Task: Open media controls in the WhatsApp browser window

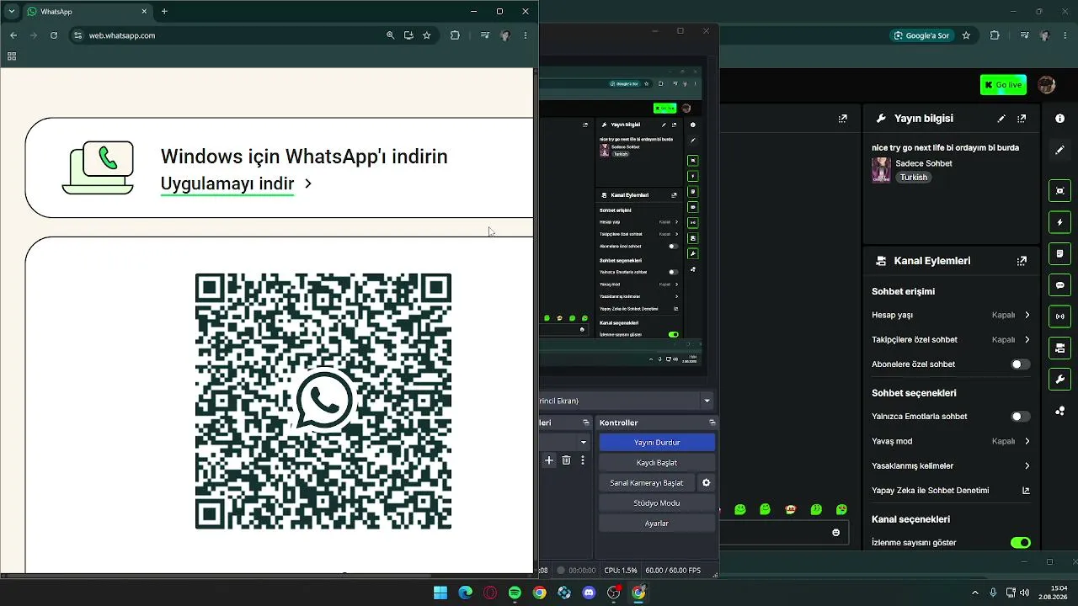Action: coord(484,35)
